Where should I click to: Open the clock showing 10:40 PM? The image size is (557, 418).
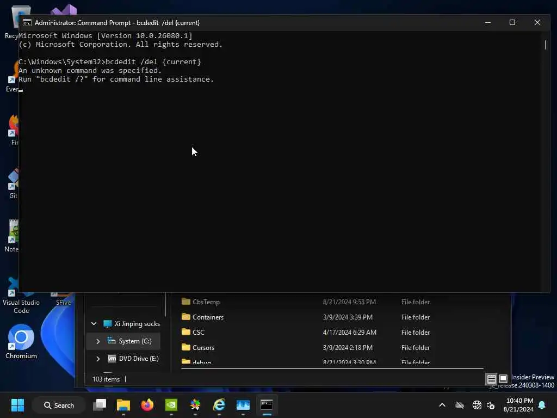click(x=518, y=405)
